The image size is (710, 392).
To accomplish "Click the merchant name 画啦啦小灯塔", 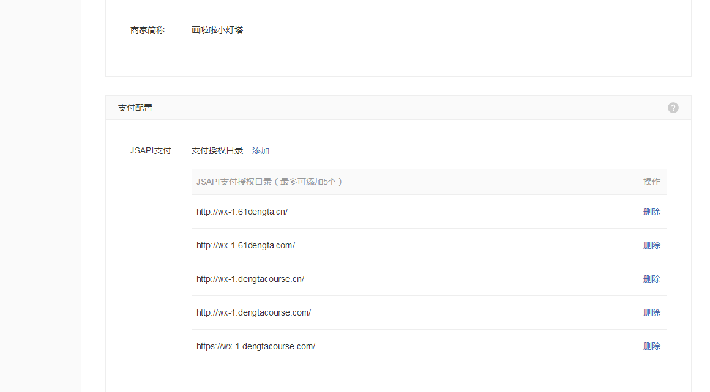I will [217, 30].
